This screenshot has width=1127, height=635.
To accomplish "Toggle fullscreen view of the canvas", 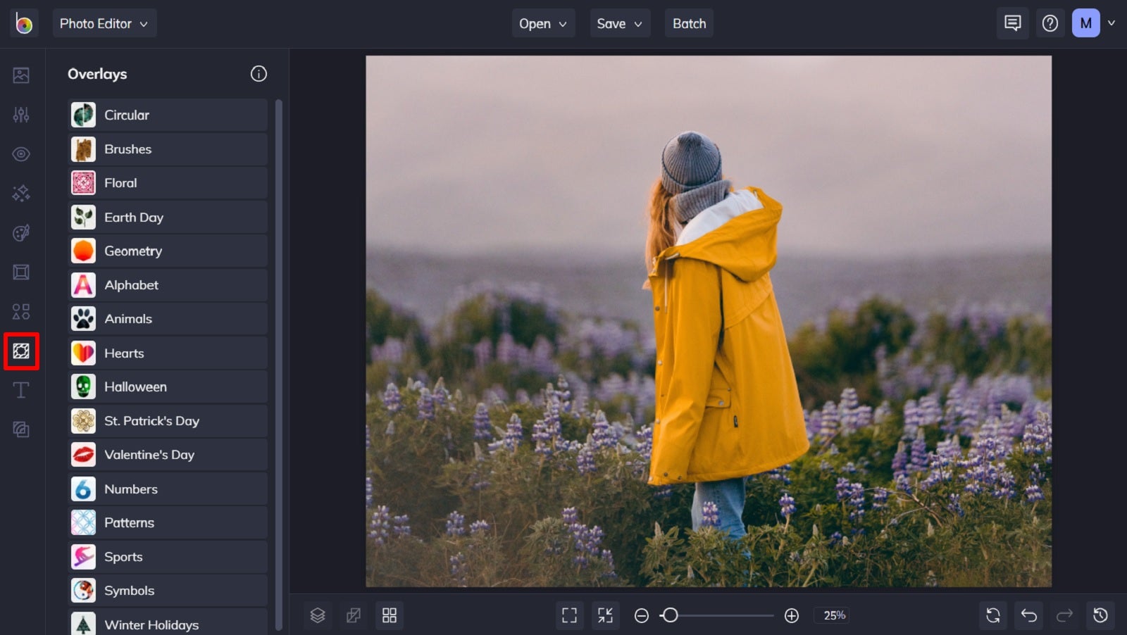I will 569,615.
